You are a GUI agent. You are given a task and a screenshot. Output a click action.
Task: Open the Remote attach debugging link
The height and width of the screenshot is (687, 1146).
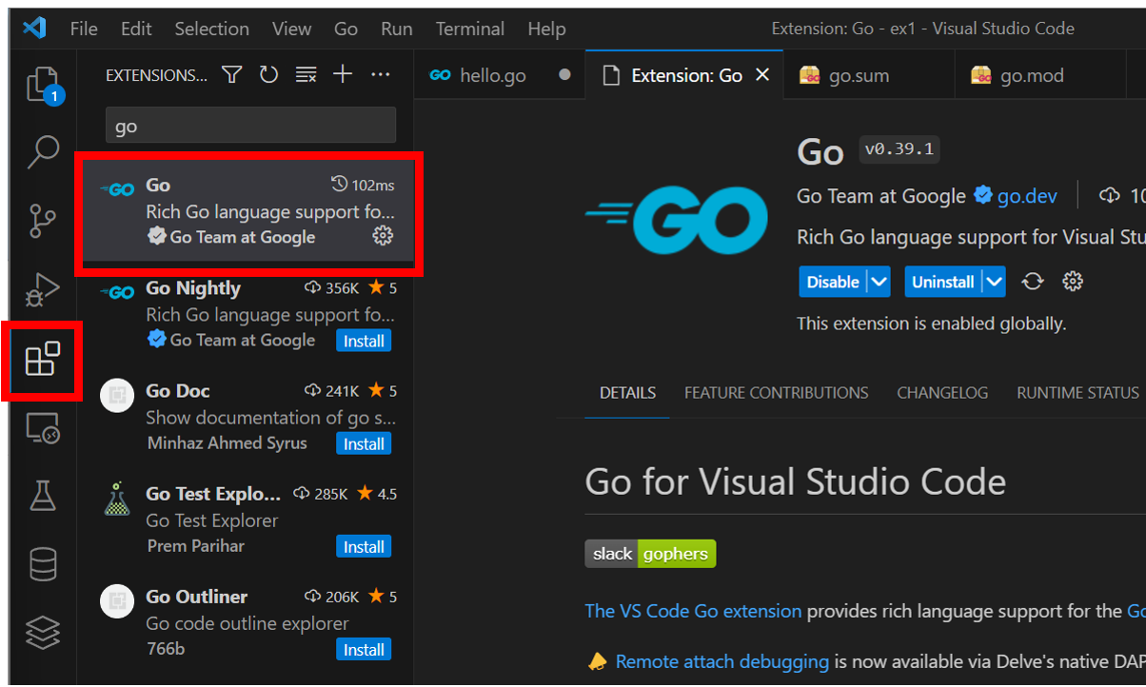(x=722, y=660)
